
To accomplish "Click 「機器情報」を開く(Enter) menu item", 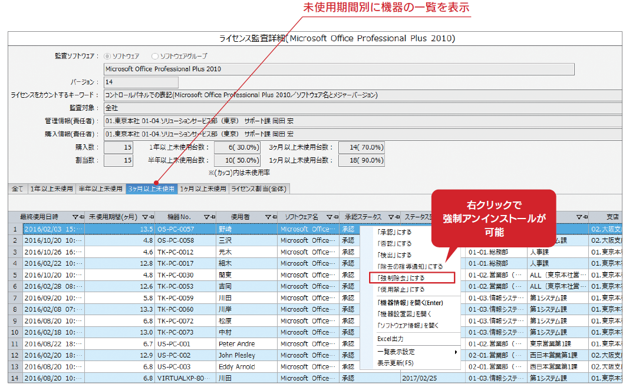I will pos(410,303).
